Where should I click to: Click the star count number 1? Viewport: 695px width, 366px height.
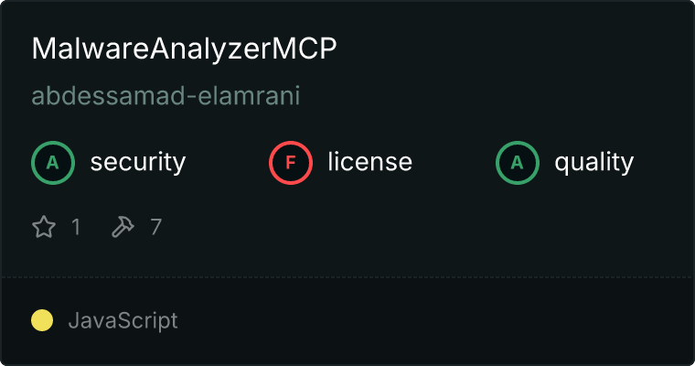76,227
